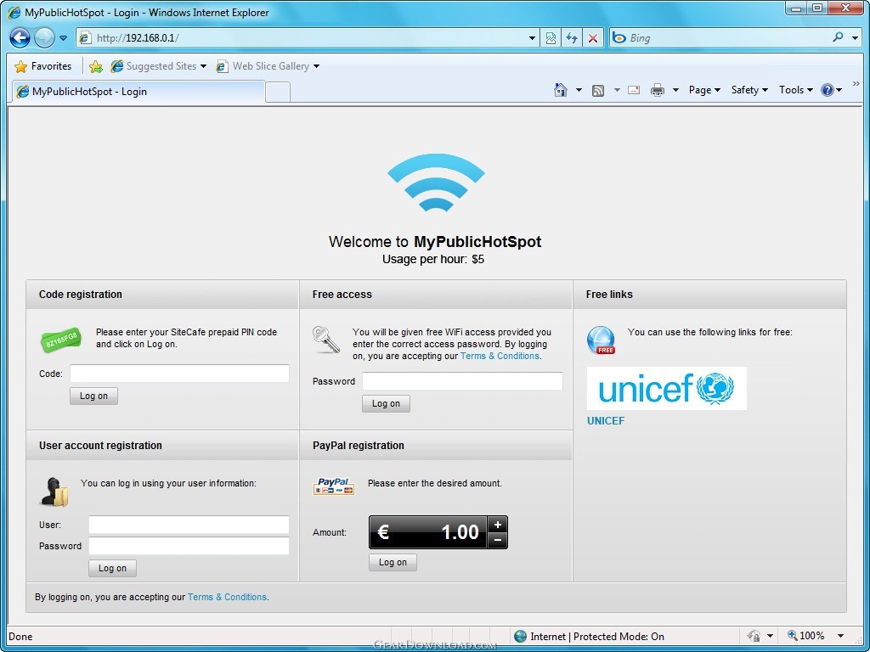This screenshot has height=652, width=870.
Task: Click the toolbar overflow chevron
Action: (x=856, y=84)
